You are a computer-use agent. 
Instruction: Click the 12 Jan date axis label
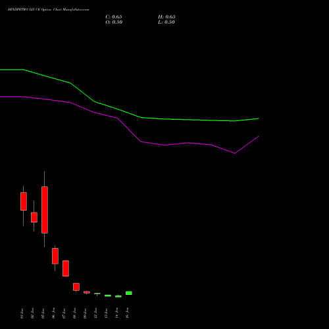point(95,313)
